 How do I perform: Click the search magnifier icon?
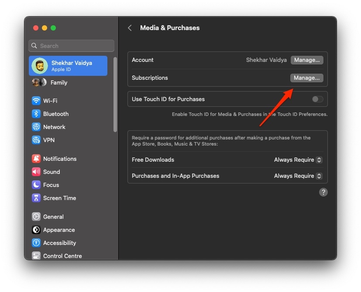tap(34, 46)
